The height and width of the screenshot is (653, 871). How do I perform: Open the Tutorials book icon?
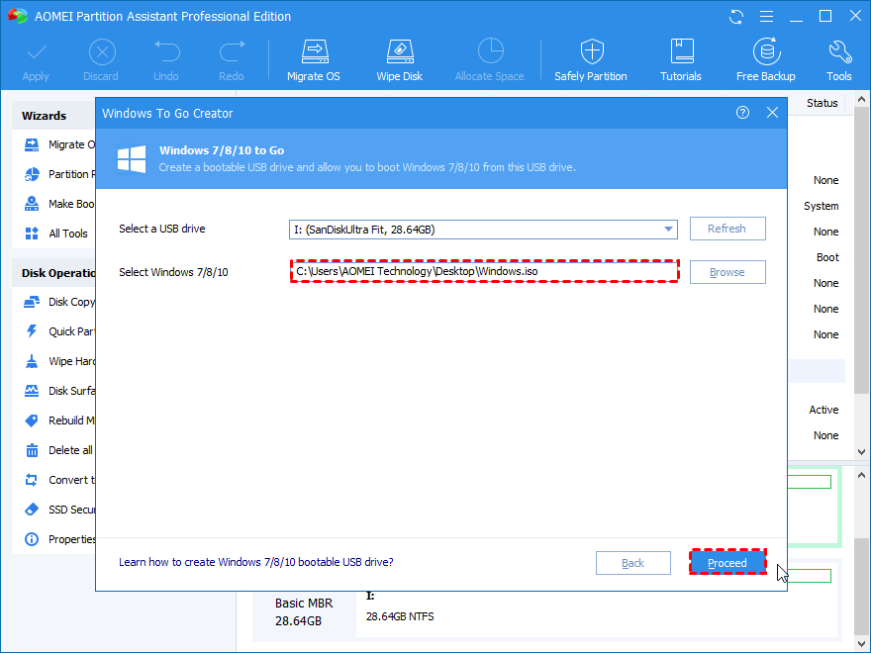pyautogui.click(x=682, y=51)
